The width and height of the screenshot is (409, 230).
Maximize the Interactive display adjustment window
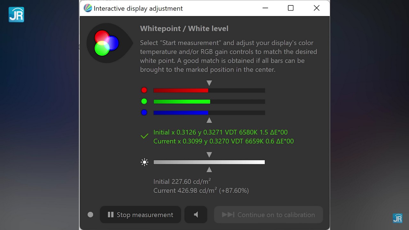[290, 8]
